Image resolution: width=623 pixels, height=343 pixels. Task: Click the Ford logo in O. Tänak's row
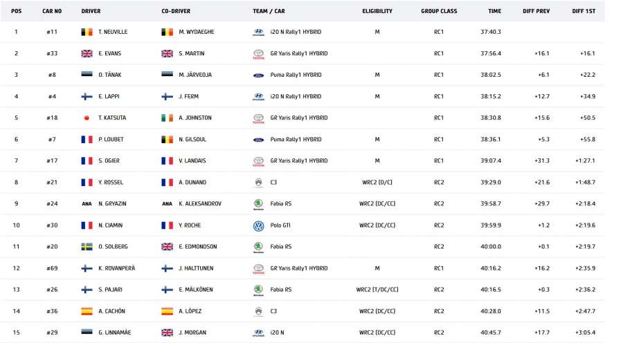coord(259,75)
